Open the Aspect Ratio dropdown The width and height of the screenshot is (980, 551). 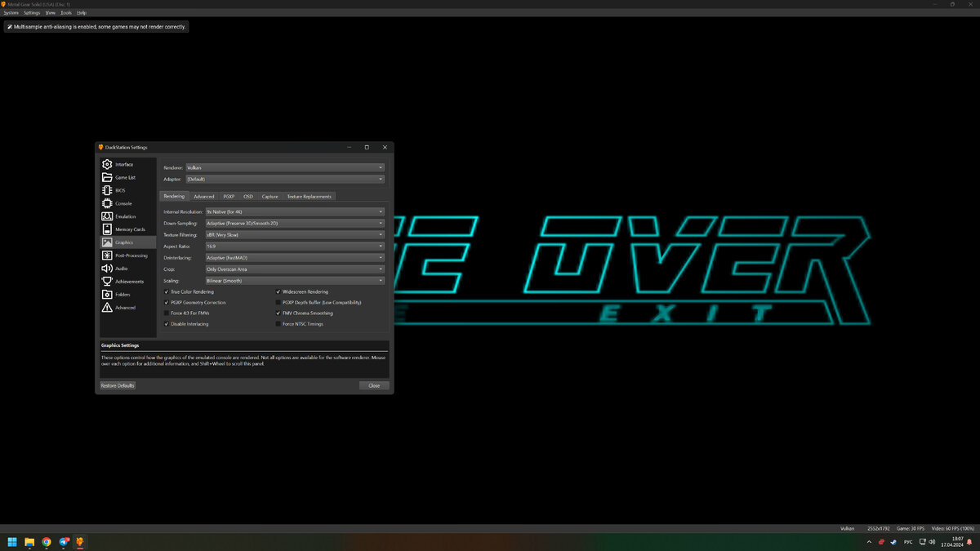coord(294,246)
